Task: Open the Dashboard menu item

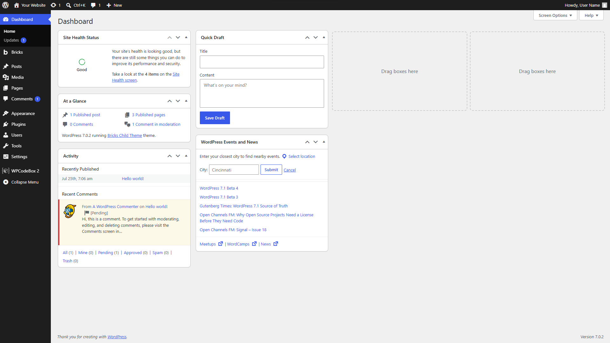Action: pos(25,19)
